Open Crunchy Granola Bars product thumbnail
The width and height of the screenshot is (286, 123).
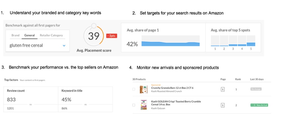tap(143, 89)
